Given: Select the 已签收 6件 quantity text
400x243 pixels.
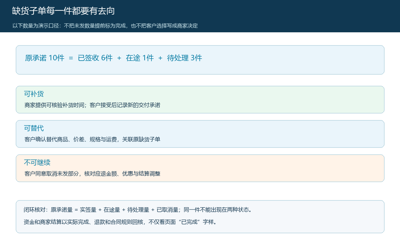Looking at the screenshot, I should click(95, 58).
